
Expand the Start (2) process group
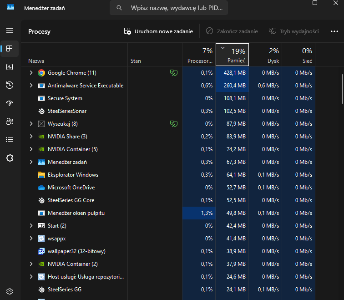pos(31,225)
